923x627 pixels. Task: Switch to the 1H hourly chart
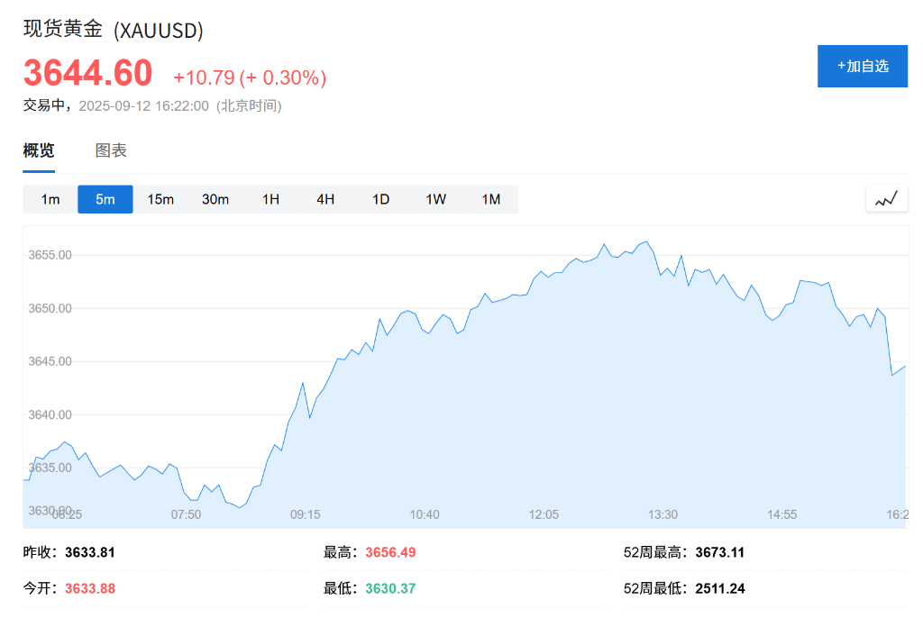tap(270, 199)
